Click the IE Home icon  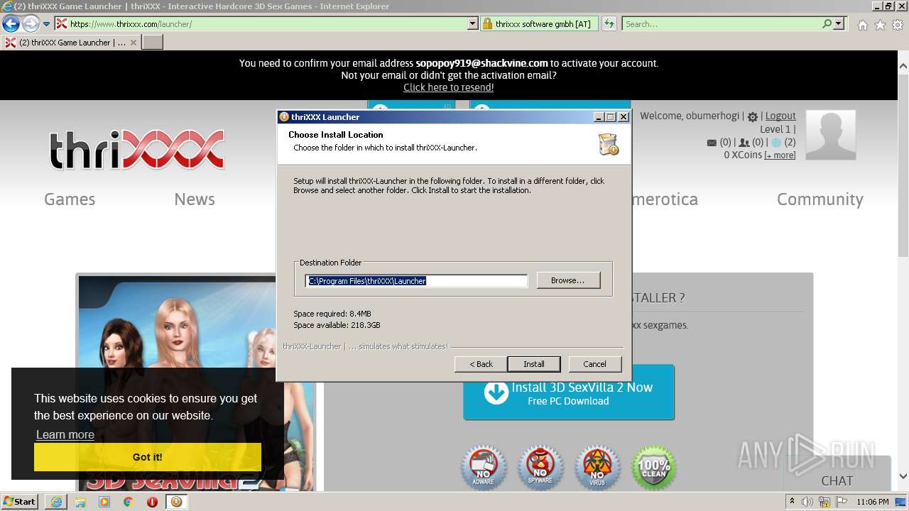pyautogui.click(x=862, y=25)
